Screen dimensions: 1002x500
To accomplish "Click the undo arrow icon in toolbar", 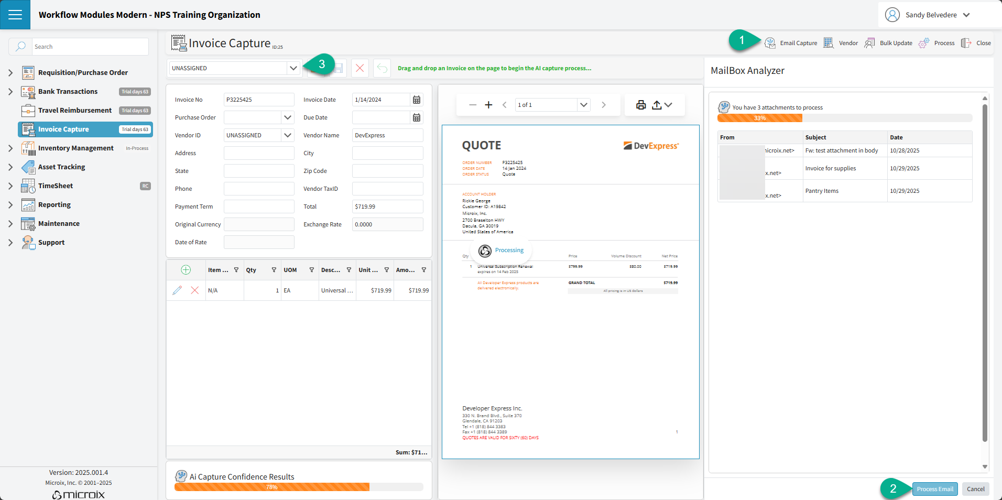I will [382, 68].
